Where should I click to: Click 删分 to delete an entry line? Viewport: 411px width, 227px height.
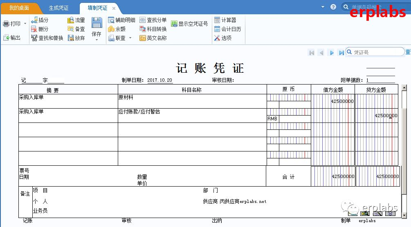pos(40,29)
